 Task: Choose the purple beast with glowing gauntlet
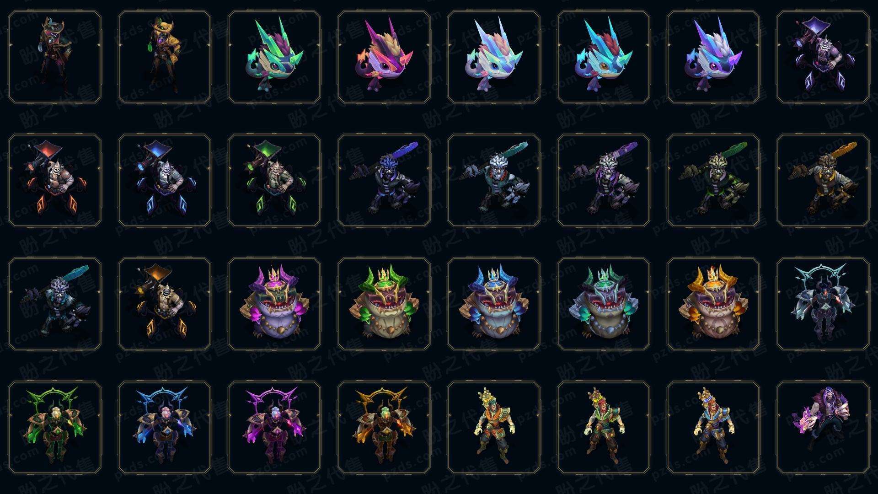823,427
